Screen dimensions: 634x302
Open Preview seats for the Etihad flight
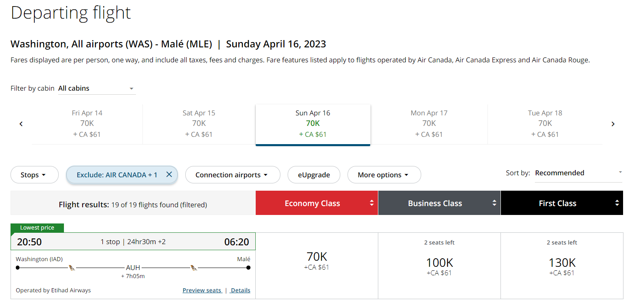202,290
